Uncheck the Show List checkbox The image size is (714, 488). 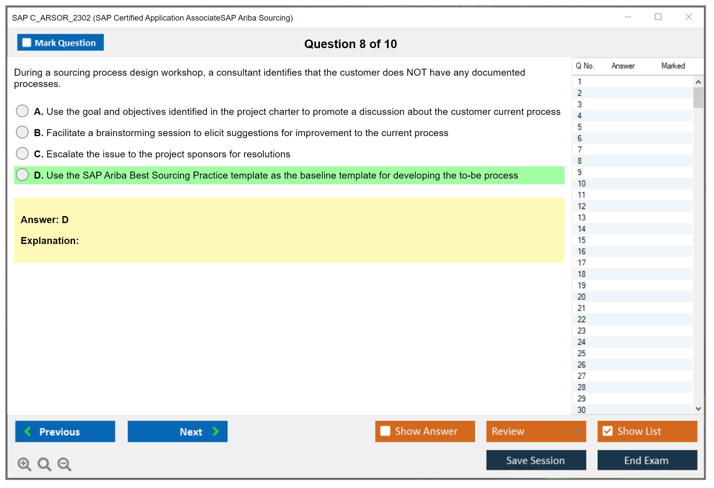click(x=607, y=431)
